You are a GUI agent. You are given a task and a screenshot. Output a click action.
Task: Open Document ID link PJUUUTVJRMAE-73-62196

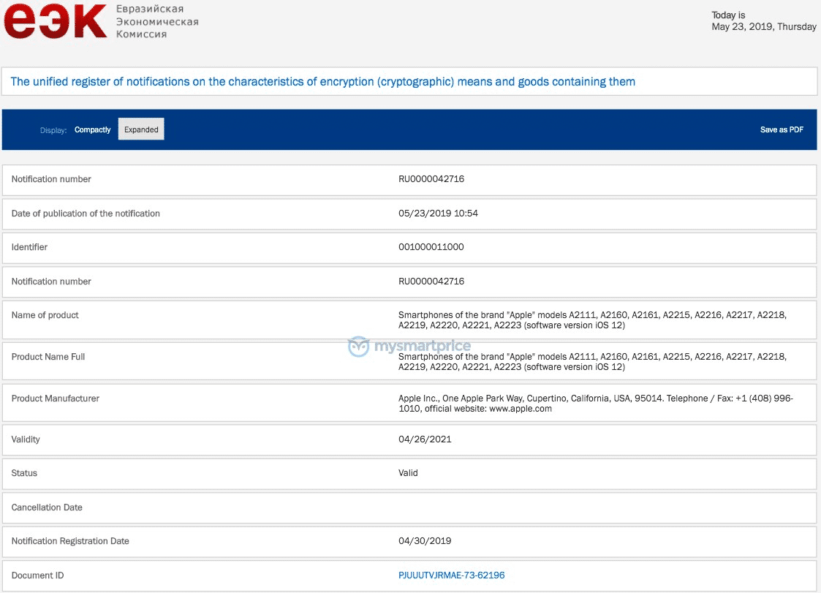[x=452, y=575]
